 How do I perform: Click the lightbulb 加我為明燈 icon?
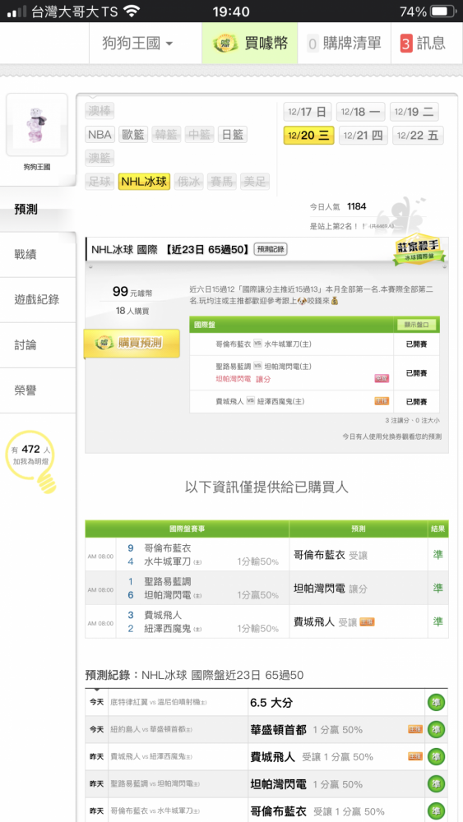click(x=31, y=461)
